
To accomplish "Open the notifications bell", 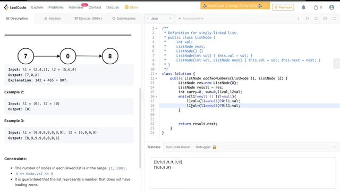I will (x=303, y=7).
